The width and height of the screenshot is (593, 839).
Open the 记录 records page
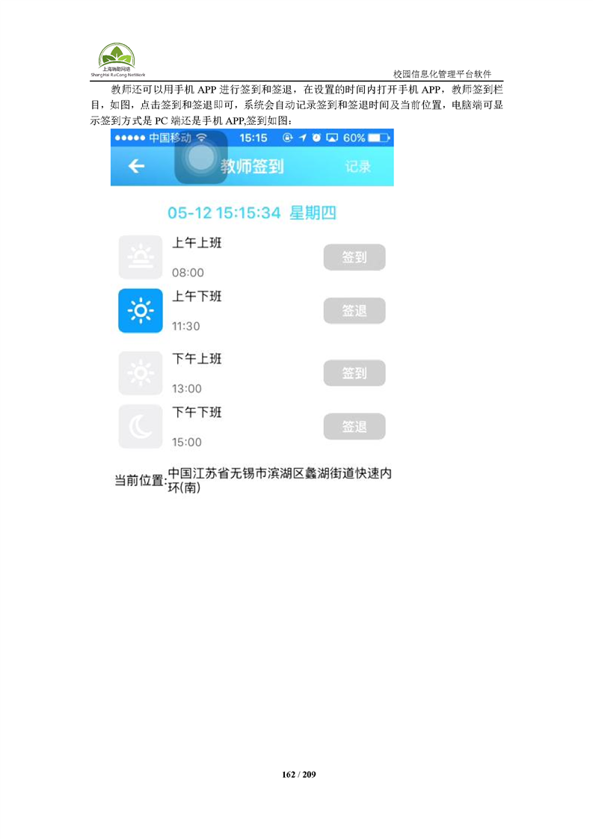357,167
